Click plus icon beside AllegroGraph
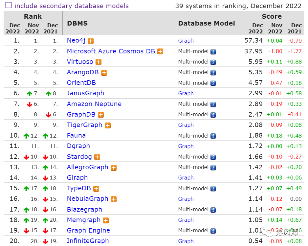 [x=114, y=168]
